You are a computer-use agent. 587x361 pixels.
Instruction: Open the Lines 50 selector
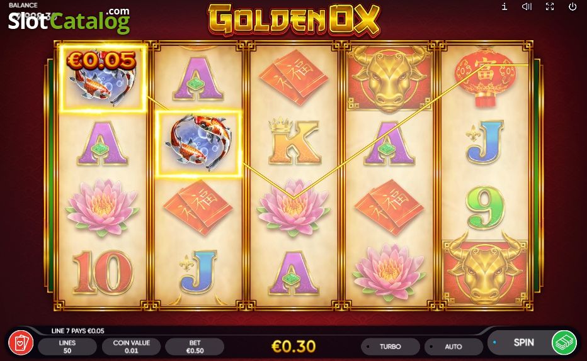tap(67, 347)
